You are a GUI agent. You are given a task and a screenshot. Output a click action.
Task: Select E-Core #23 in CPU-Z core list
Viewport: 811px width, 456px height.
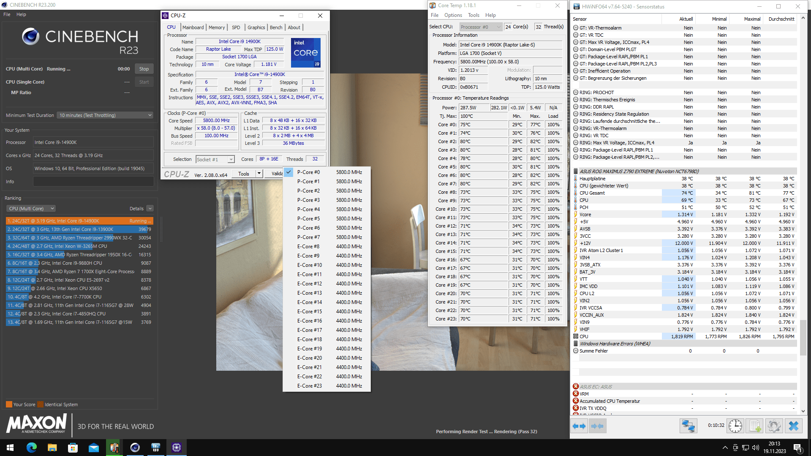[x=327, y=386]
